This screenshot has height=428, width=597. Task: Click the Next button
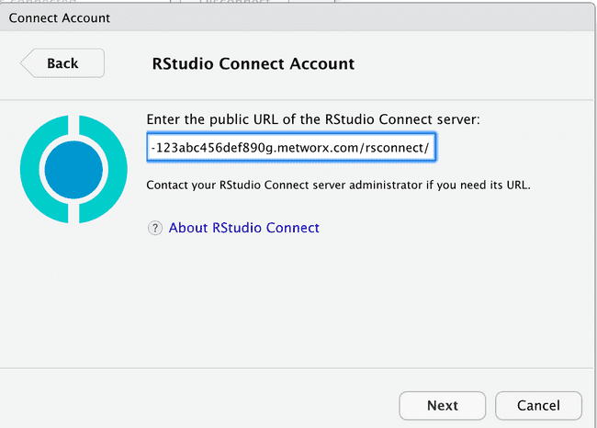tap(443, 406)
